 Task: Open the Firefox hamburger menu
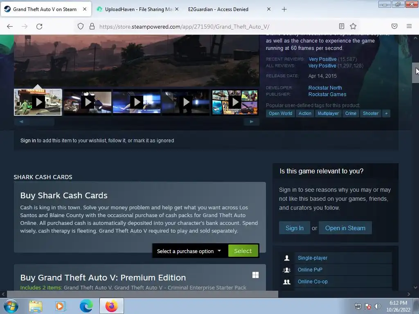click(409, 26)
